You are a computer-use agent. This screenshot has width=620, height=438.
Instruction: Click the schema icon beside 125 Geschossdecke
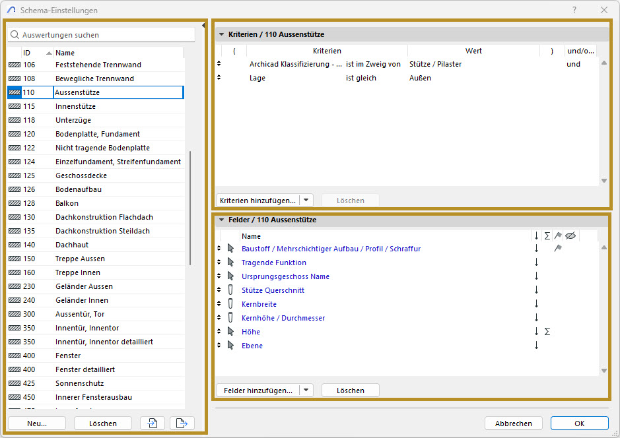pos(15,175)
